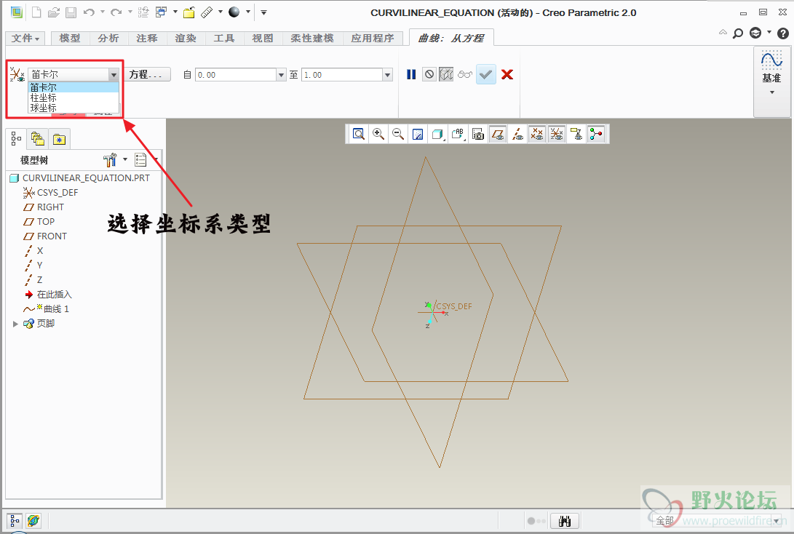Open the 自 start value dropdown
Viewport: 794px width, 534px height.
(x=282, y=75)
